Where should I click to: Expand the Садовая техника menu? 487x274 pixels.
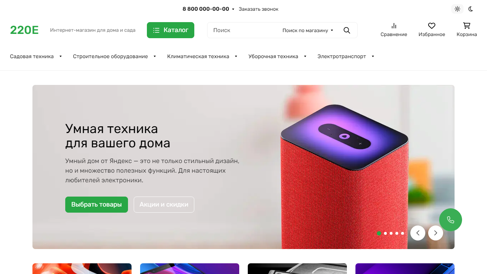coord(36,56)
